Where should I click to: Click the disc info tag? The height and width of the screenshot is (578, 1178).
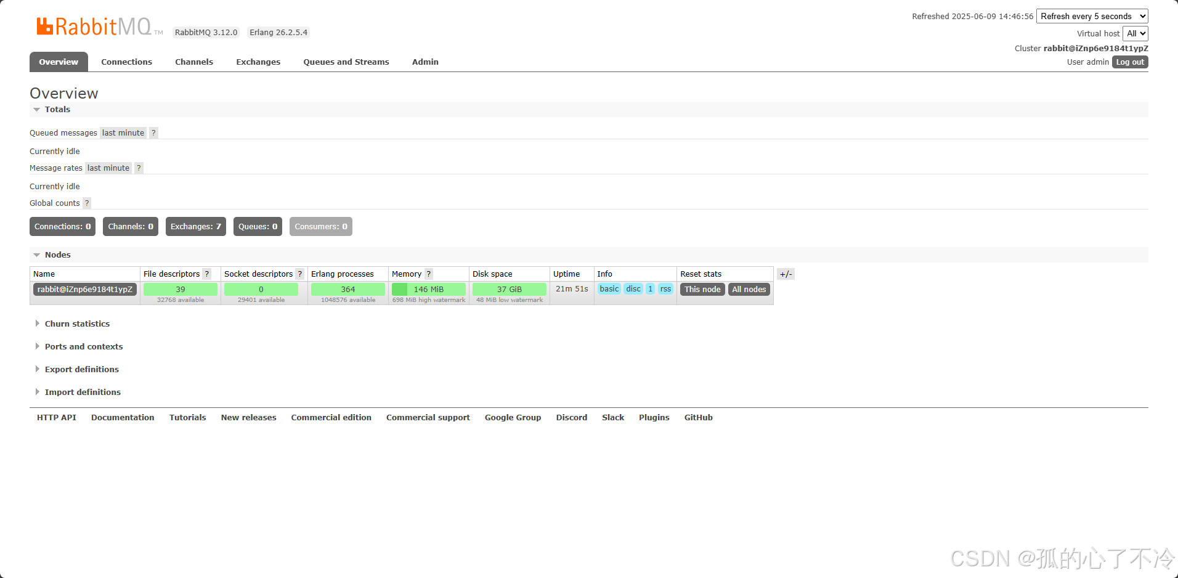pyautogui.click(x=633, y=288)
